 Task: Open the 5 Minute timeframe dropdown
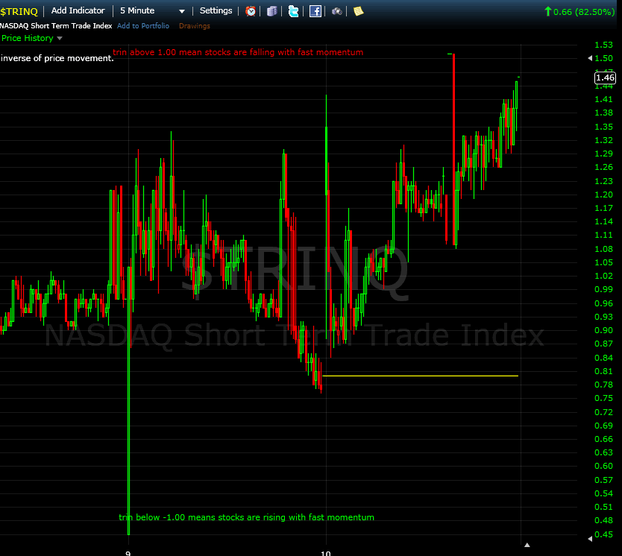click(152, 11)
